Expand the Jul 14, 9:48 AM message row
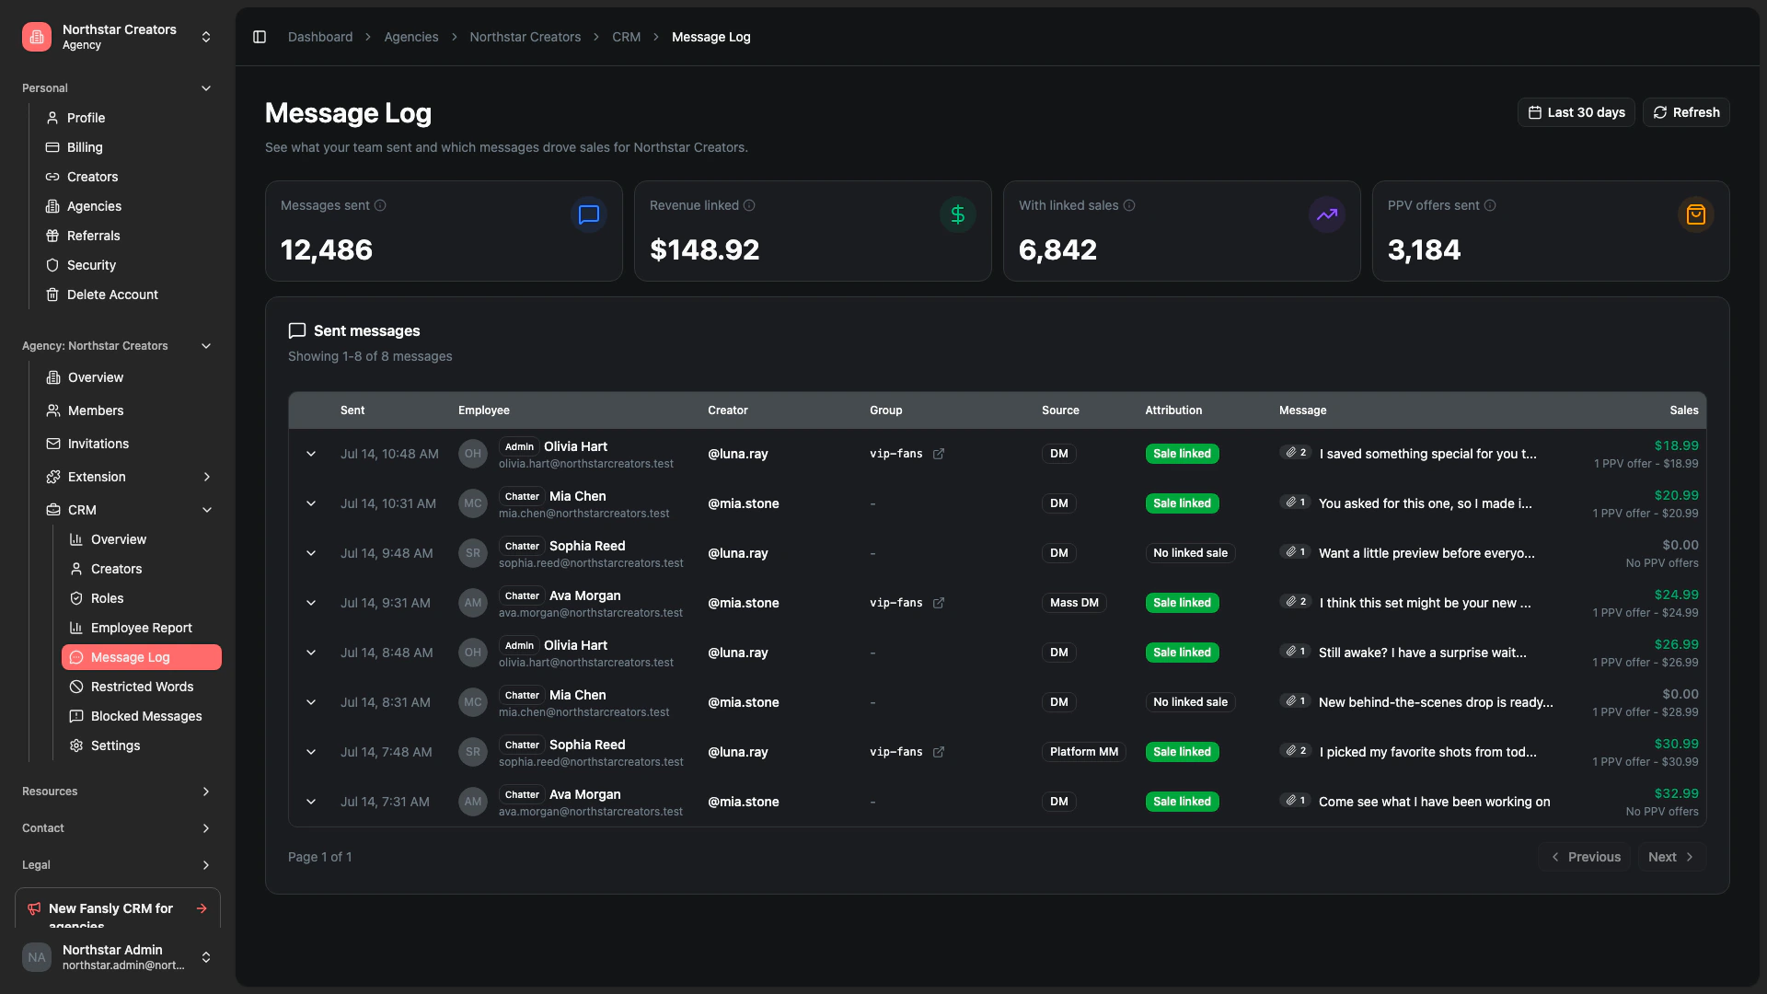This screenshot has width=1767, height=994. coord(311,553)
